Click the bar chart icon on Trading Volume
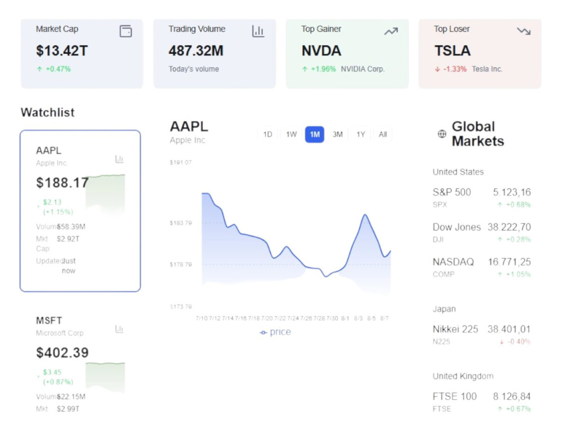Screen dimensions: 565x424 258,31
